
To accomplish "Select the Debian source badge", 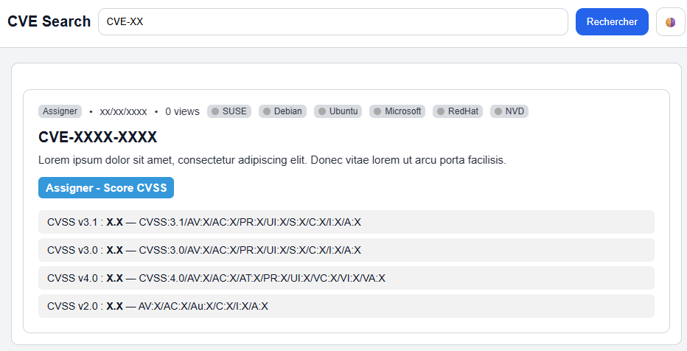I will (282, 111).
